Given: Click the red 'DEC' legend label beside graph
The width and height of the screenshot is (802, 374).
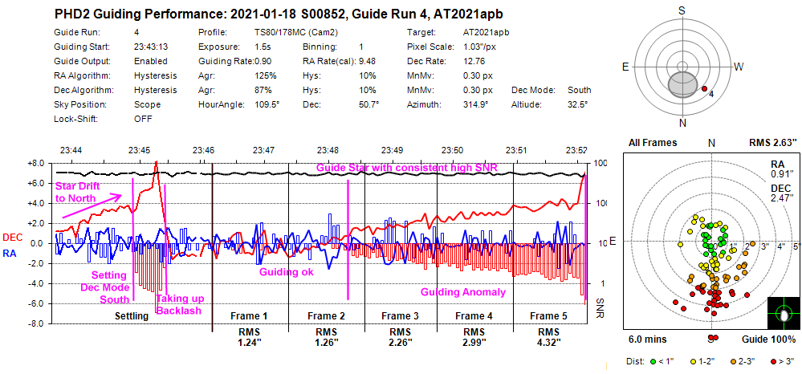Looking at the screenshot, I should (12, 238).
